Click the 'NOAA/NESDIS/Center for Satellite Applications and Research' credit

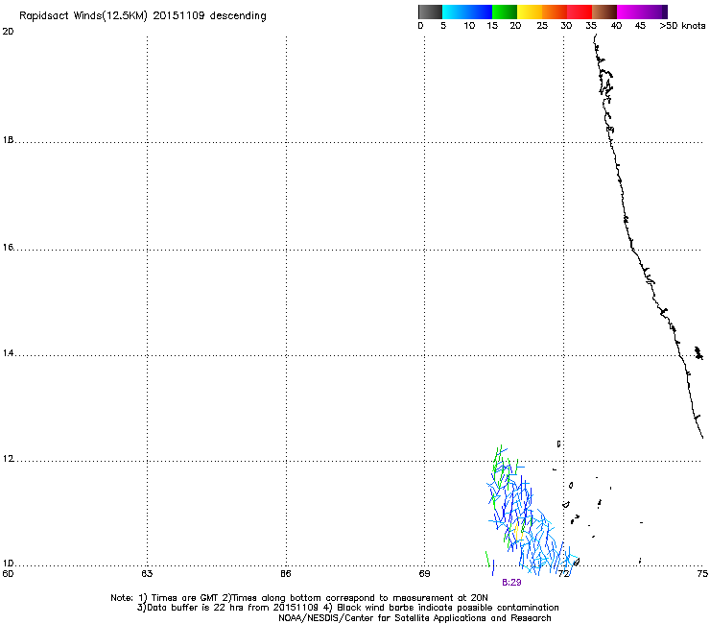click(414, 618)
